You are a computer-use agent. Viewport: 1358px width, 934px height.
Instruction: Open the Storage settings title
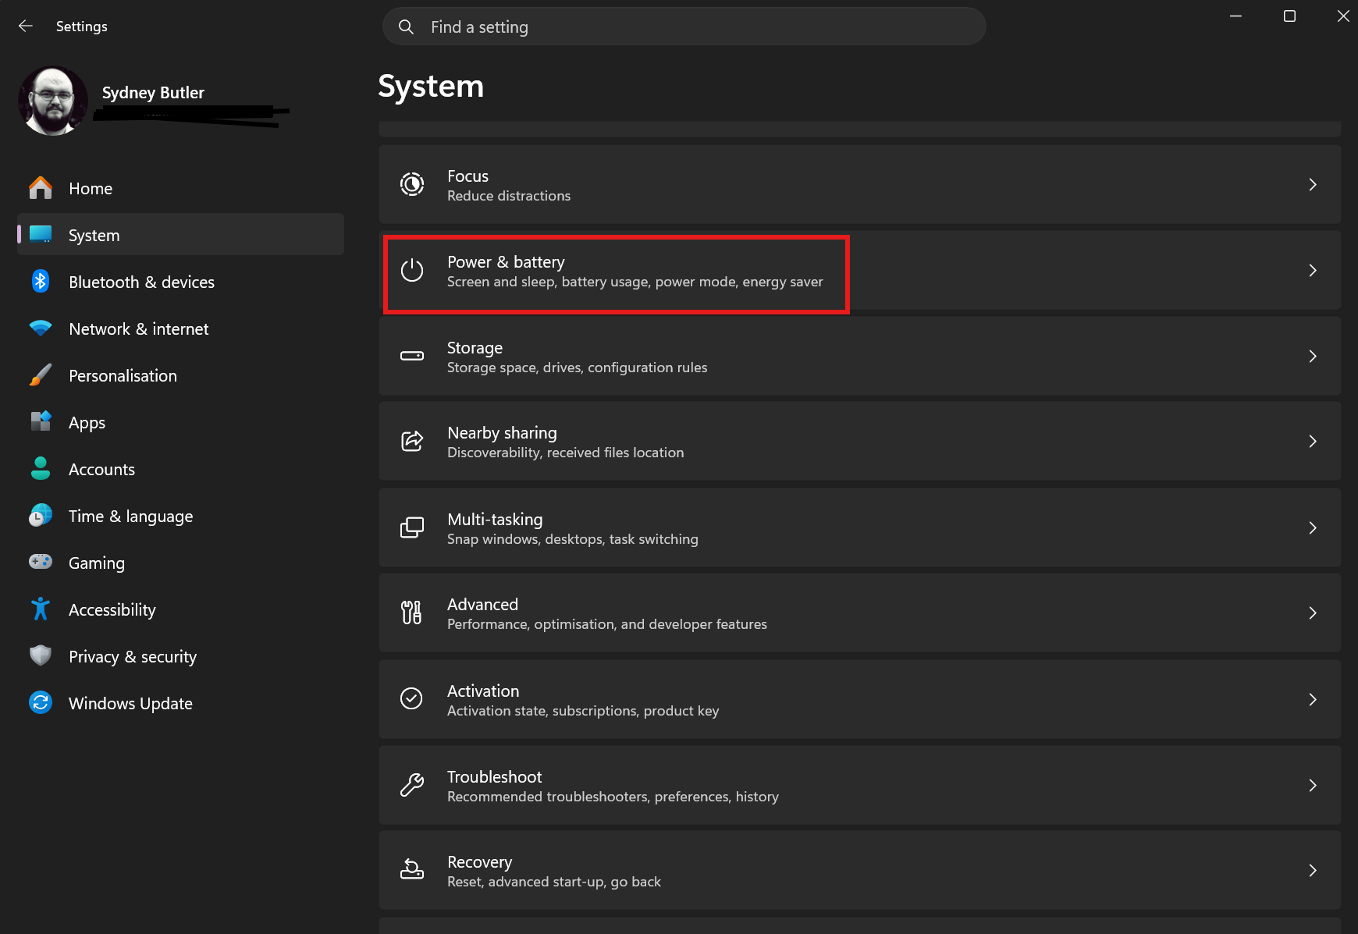click(475, 348)
